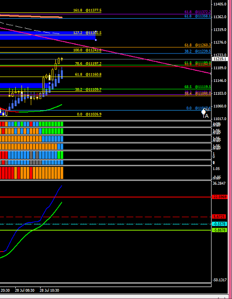Click the orange 61.8 @11260.3 level label
232x299 pixels.
tap(198, 45)
